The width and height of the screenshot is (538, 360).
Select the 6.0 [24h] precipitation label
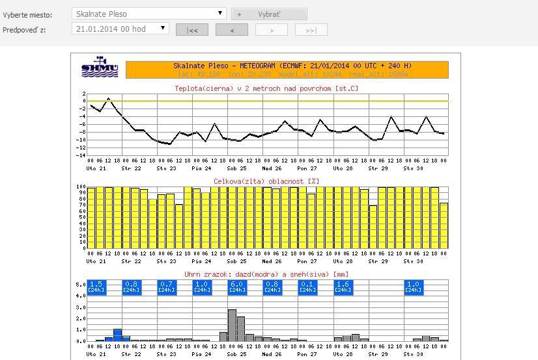pos(237,287)
